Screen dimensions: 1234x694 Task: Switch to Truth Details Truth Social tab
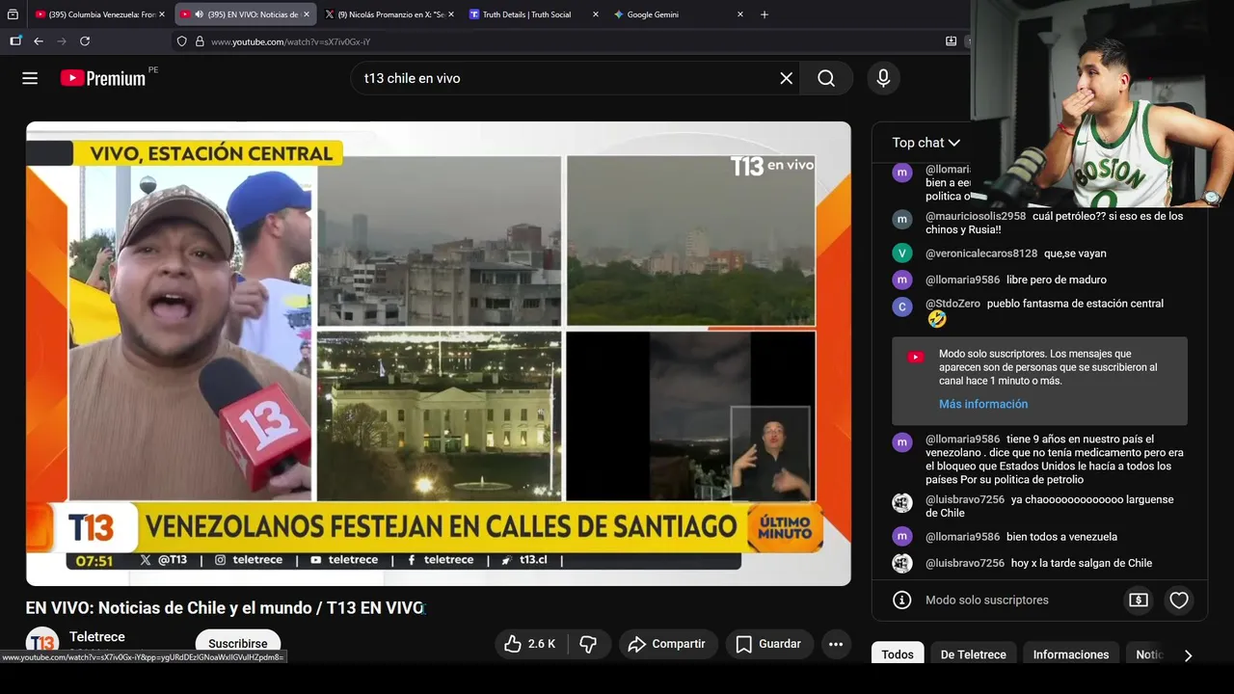(x=526, y=14)
